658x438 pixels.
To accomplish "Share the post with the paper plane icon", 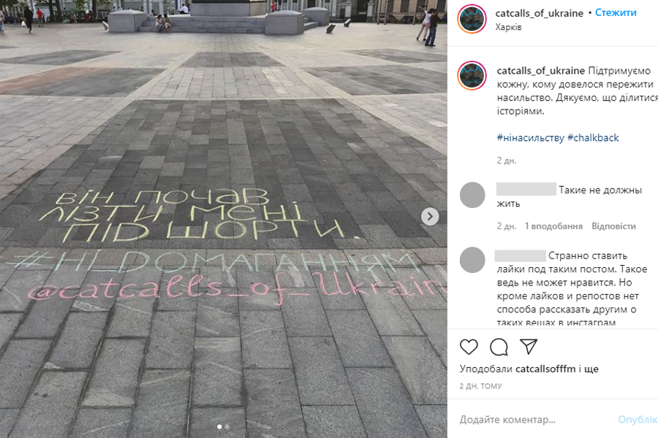I will click(529, 346).
